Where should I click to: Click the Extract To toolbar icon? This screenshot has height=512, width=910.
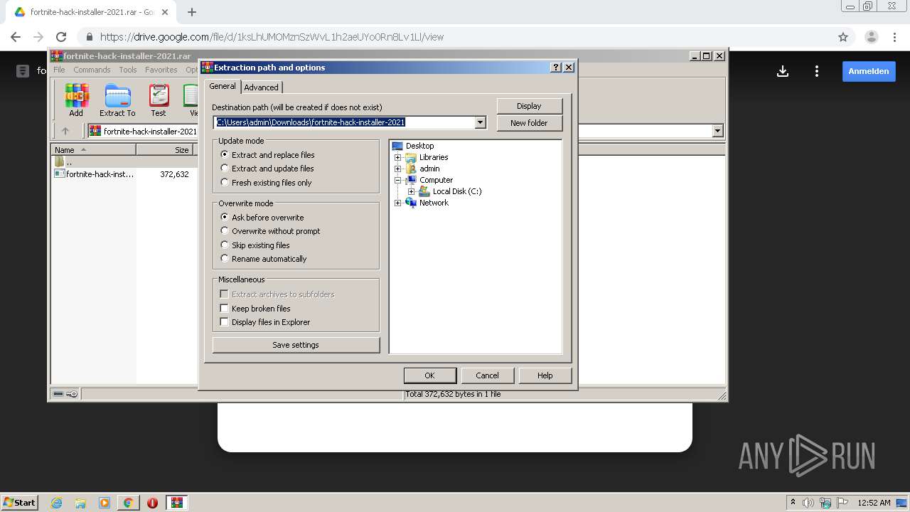point(117,100)
